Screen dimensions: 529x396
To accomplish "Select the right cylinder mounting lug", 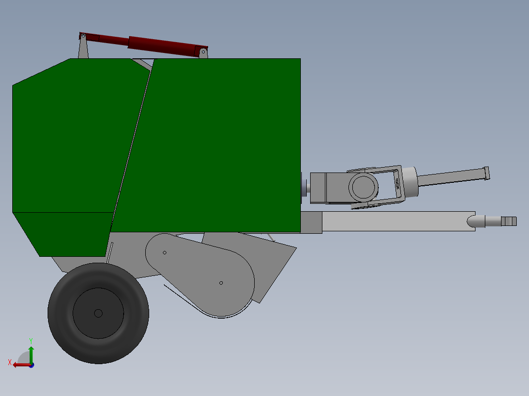I will pos(203,53).
